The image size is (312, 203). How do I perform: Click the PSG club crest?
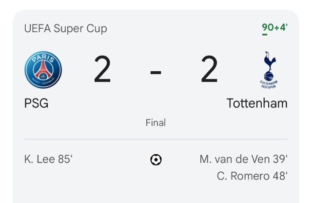tap(43, 70)
